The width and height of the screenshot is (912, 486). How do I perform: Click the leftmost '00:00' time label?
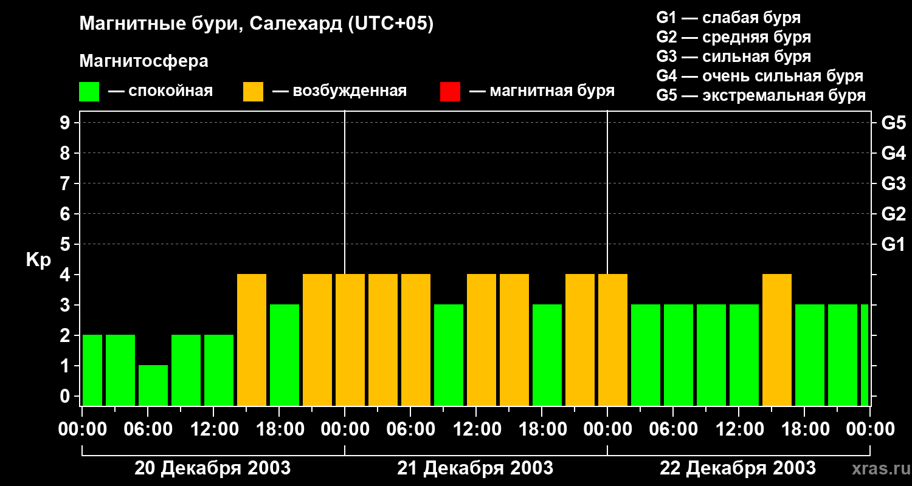81,430
